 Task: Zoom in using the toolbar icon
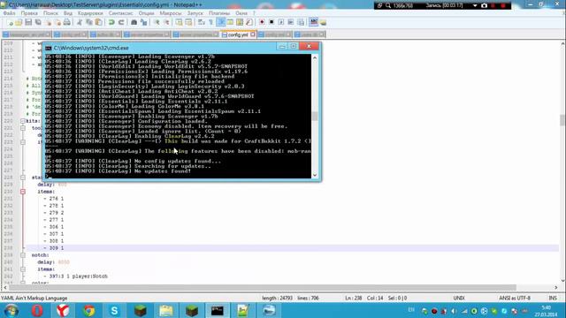(x=157, y=22)
